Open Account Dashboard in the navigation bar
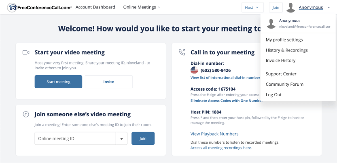This screenshot has width=337, height=163. pos(95,7)
